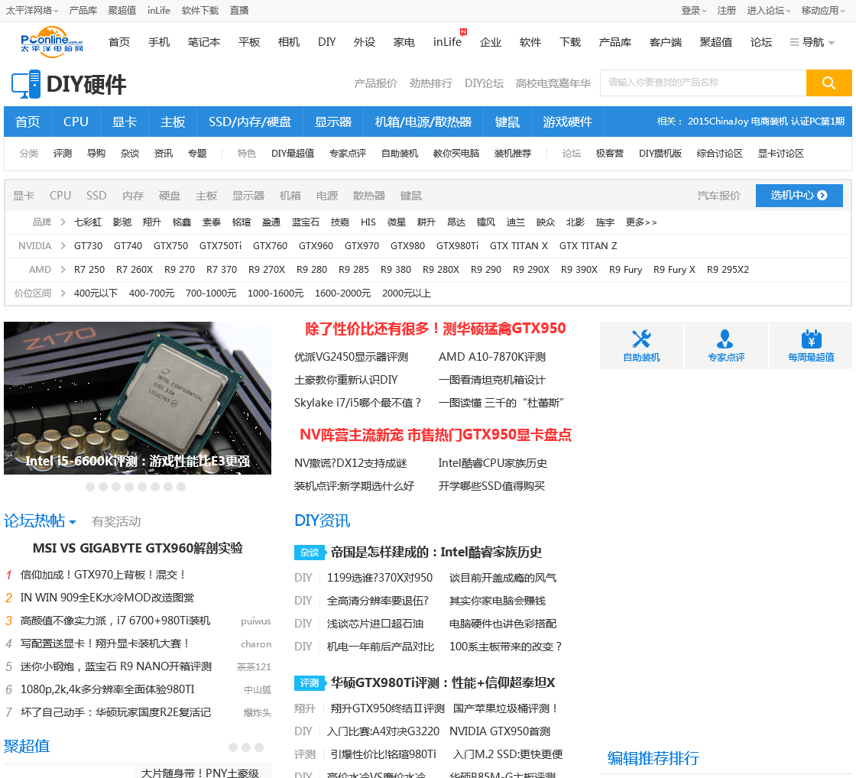Expand 导航 dropdown arrow

pyautogui.click(x=832, y=43)
